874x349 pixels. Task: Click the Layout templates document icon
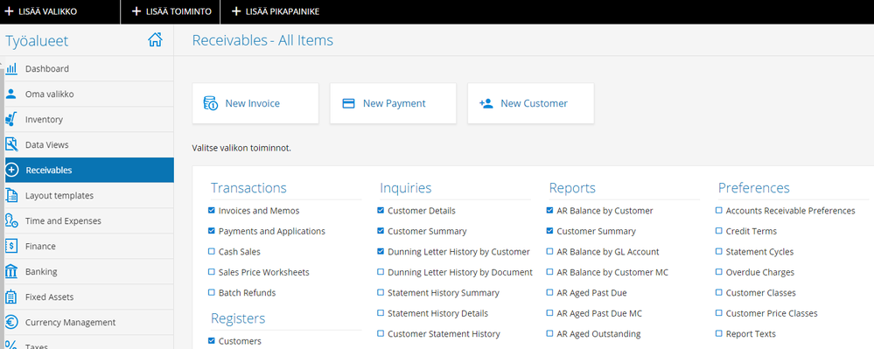click(x=11, y=196)
